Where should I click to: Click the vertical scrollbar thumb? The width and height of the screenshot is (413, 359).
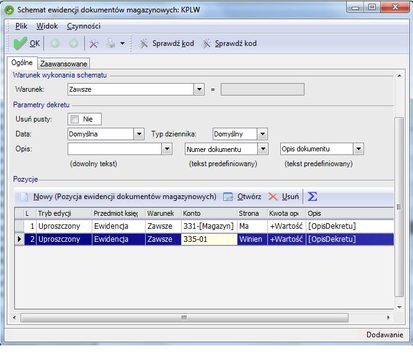[399, 206]
